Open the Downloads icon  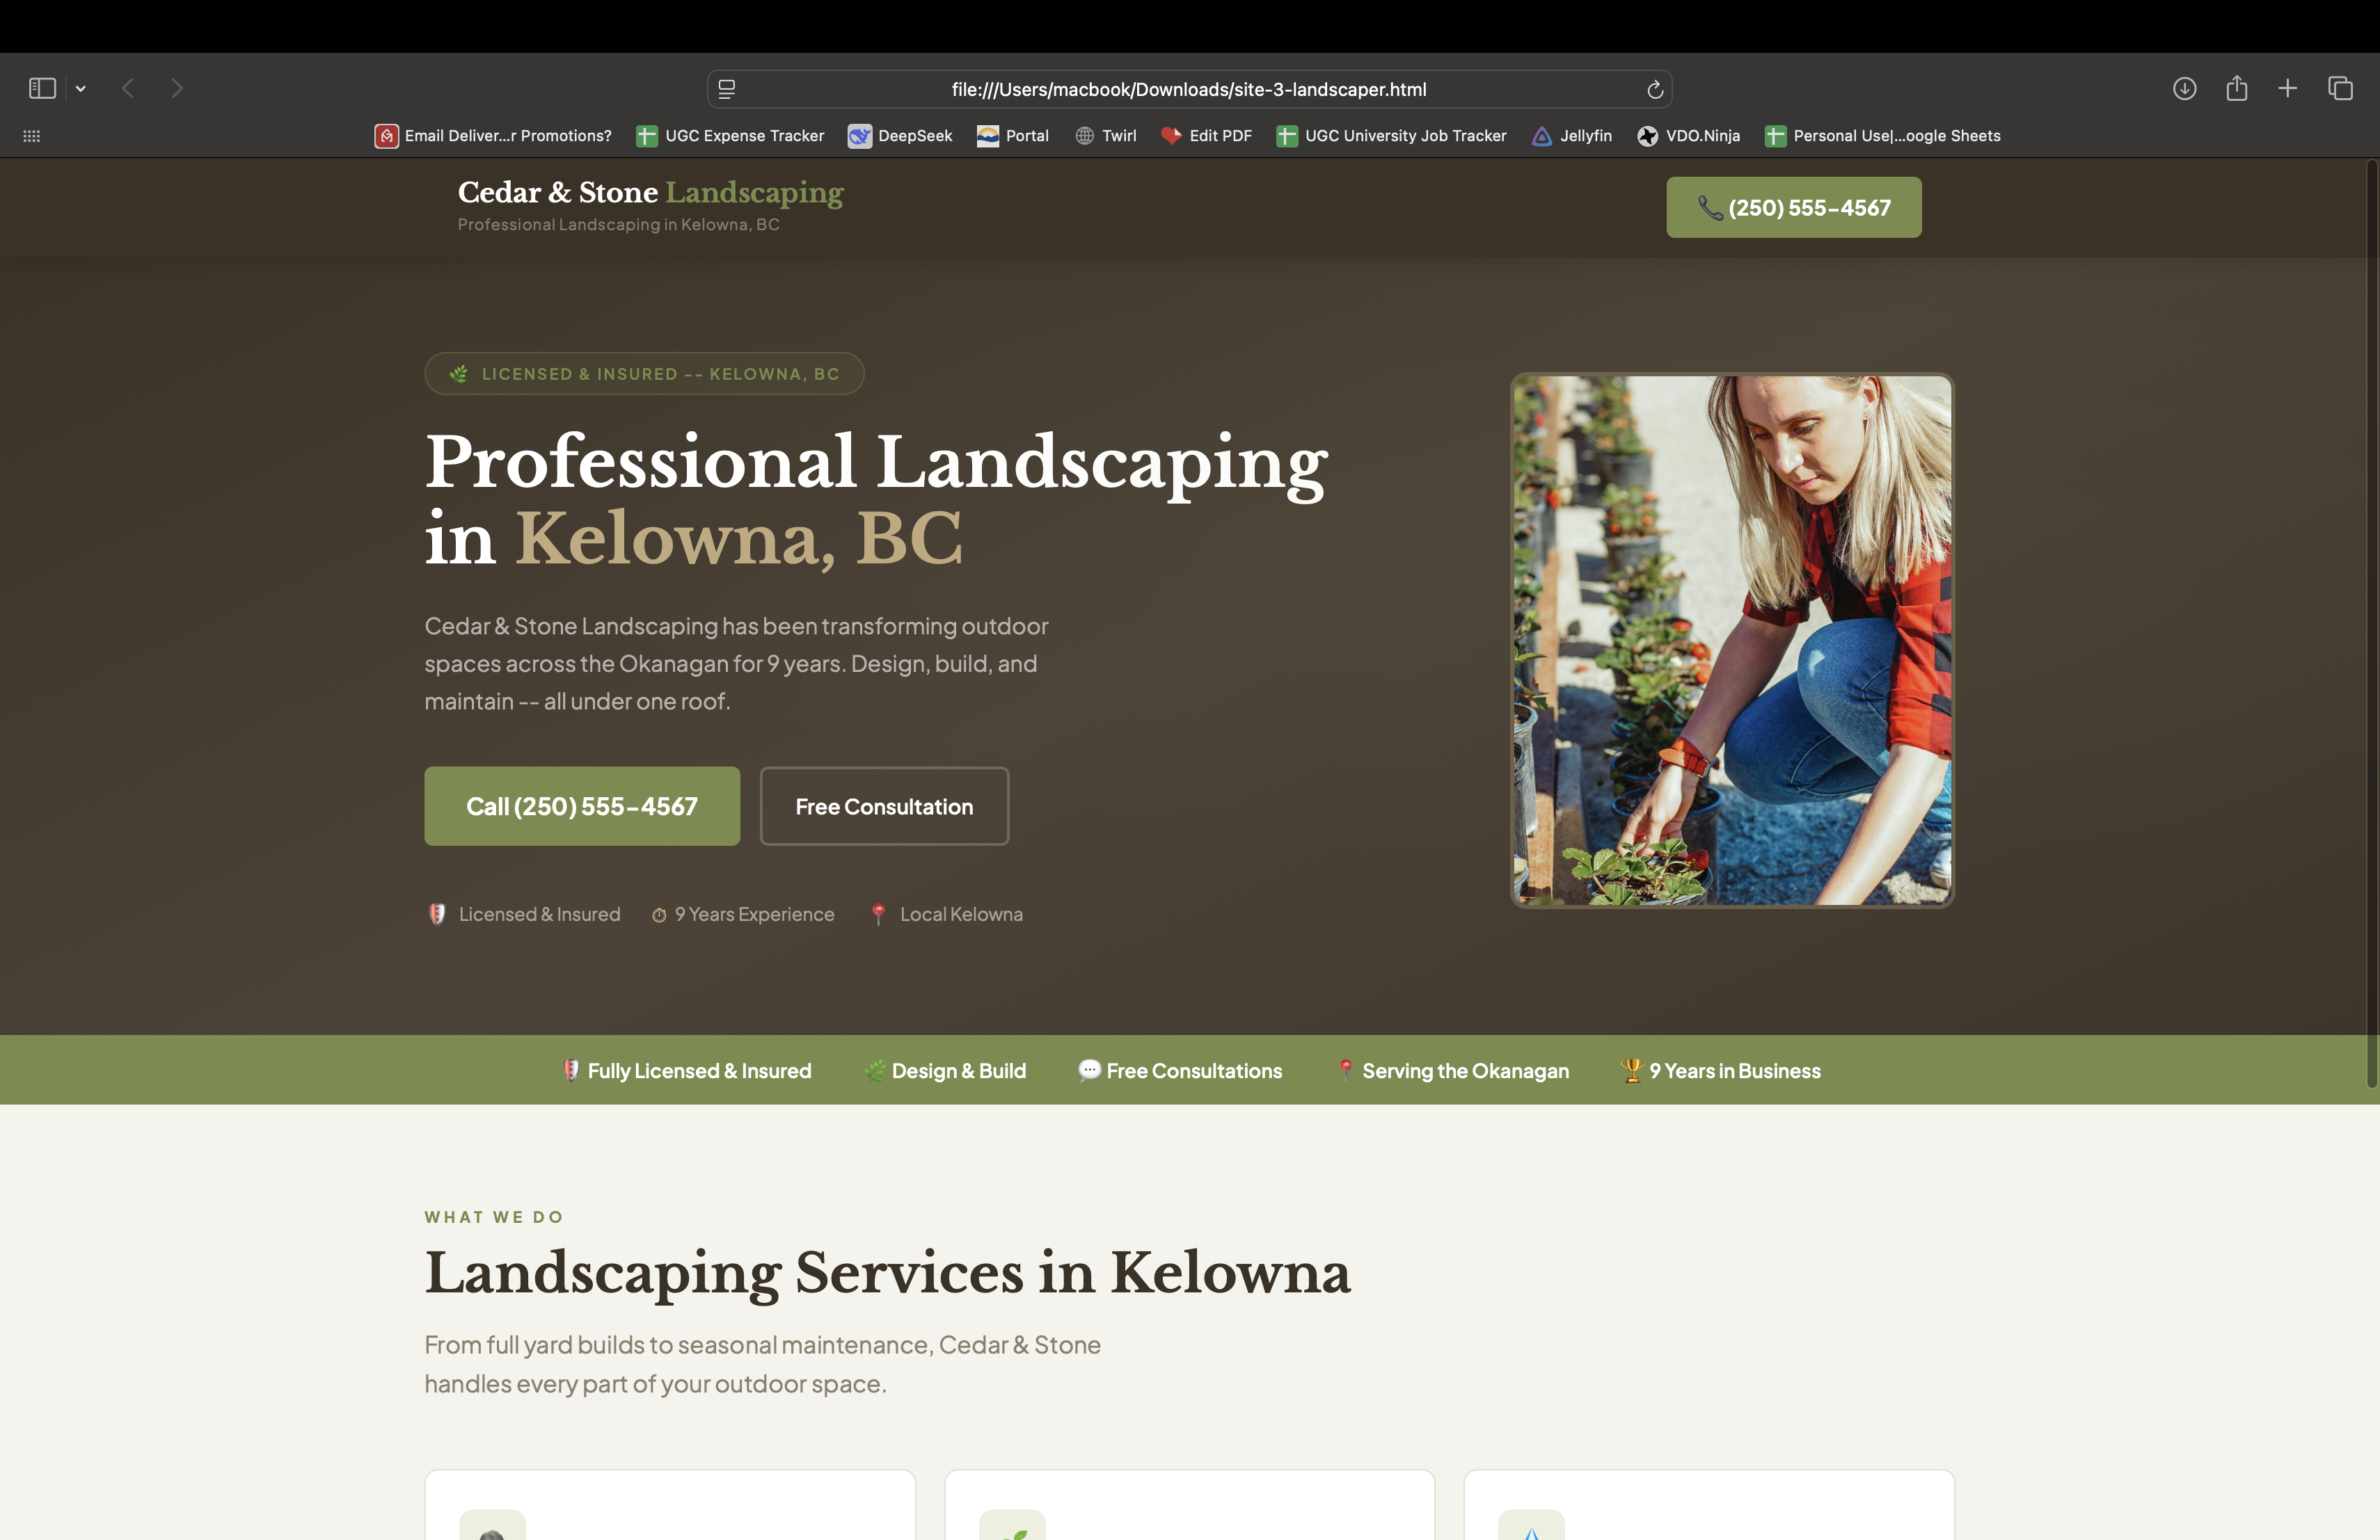click(x=2185, y=88)
